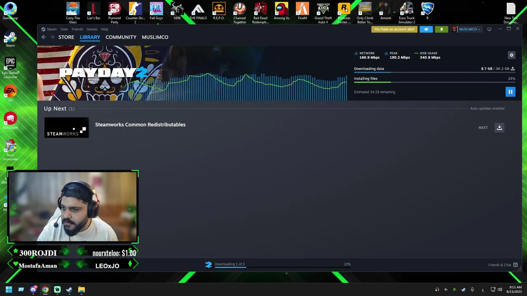Screen dimensions: 527x296
Task: Pause the PAYDAY 2 download
Action: point(510,92)
